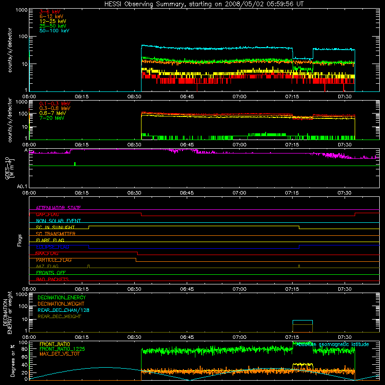Click the "GOES-10 [W m-2]" axis label
Viewport: 385px width, 385px height.
[x=10, y=168]
